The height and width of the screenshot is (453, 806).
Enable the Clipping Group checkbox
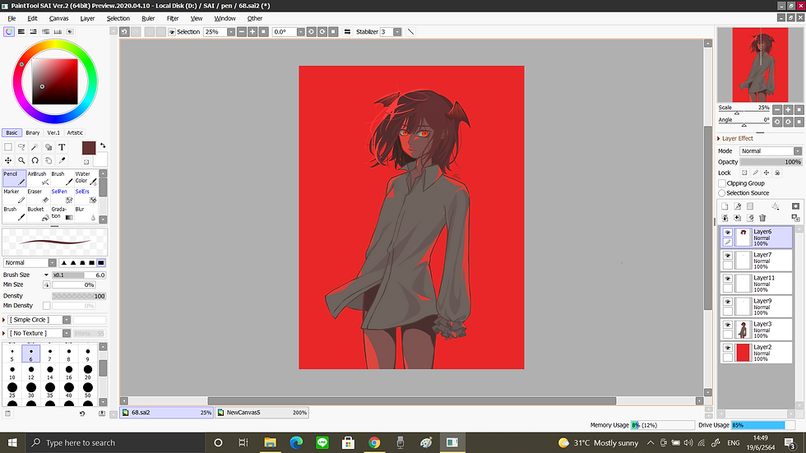coord(722,183)
